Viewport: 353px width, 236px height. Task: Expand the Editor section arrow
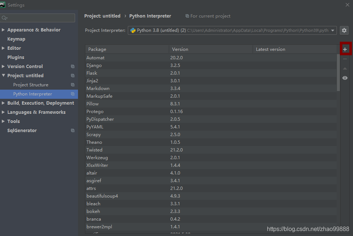(3, 48)
